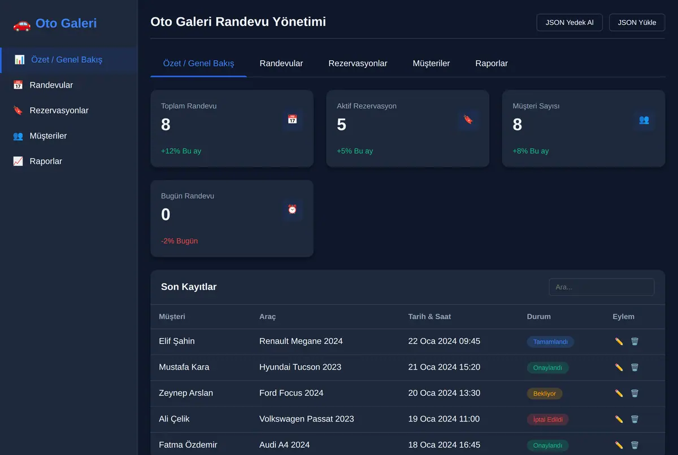Click the Audi A4 2024 cell
Viewport: 678px width, 455px height.
tap(285, 445)
